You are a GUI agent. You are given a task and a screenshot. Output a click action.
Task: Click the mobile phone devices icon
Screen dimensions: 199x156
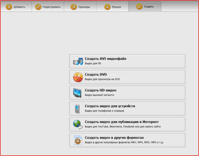tap(77, 109)
